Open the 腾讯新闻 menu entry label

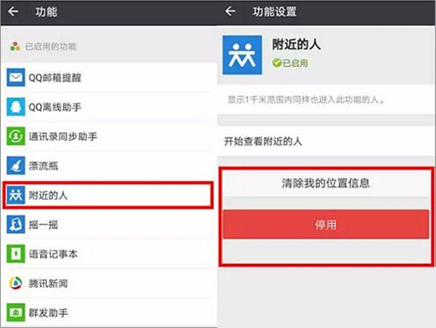tap(53, 283)
